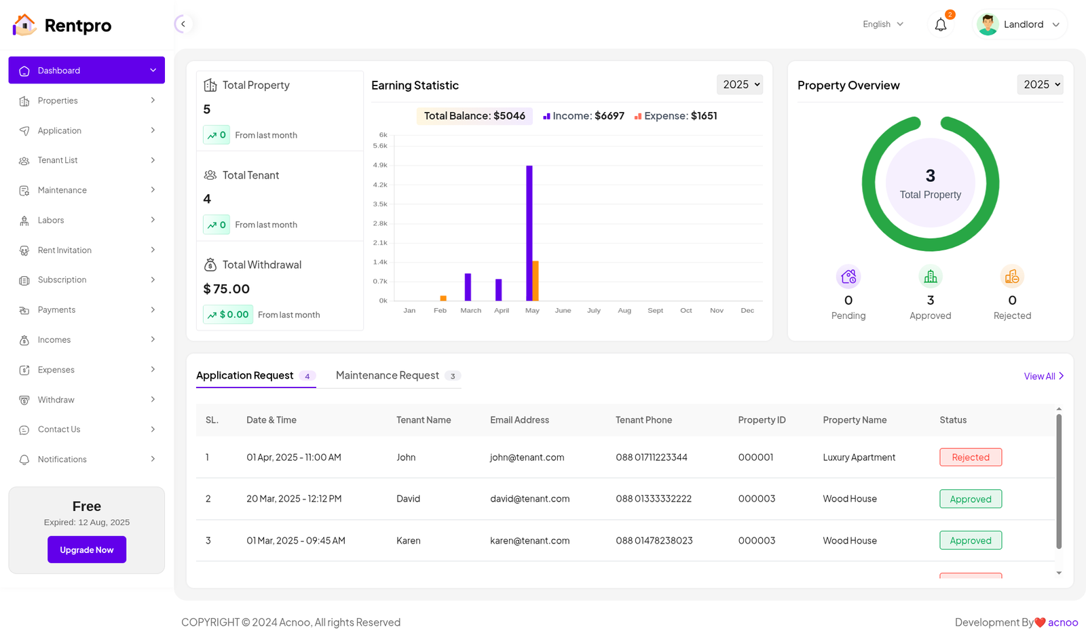Click the Total Withdrawal money bag icon
Screen dimensions: 1086x644
pyautogui.click(x=210, y=265)
